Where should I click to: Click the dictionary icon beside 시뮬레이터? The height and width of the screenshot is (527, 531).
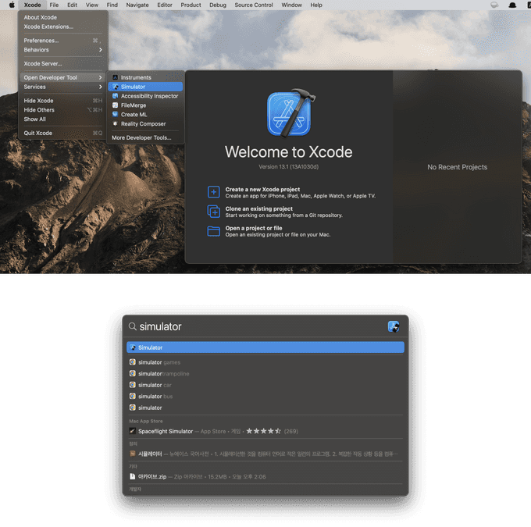133,454
